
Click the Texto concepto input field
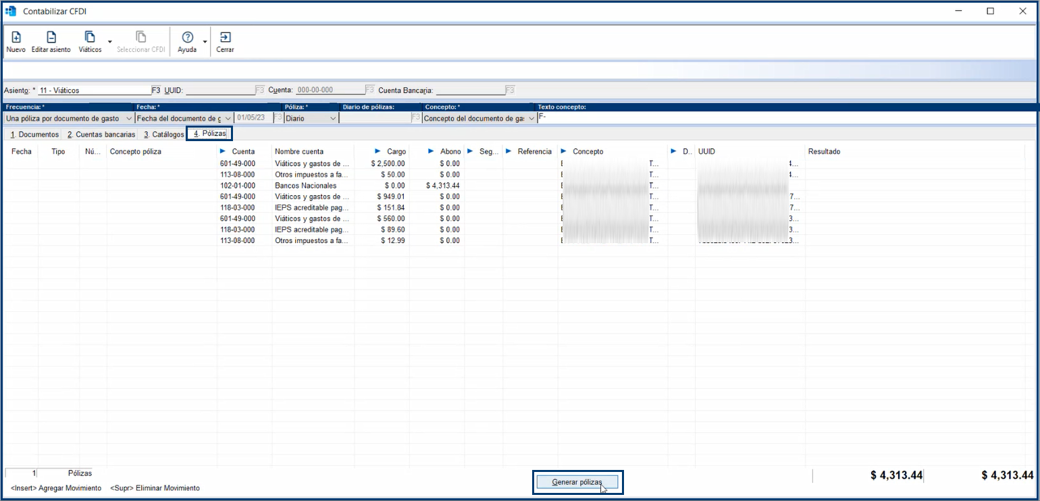pos(783,118)
